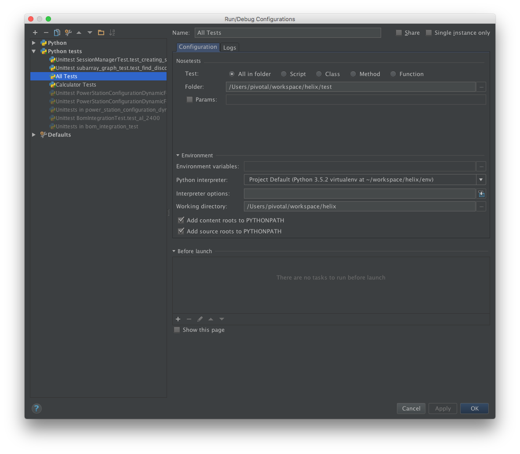Image resolution: width=520 pixels, height=454 pixels.
Task: Sort configurations alphabetically
Action: coord(112,33)
